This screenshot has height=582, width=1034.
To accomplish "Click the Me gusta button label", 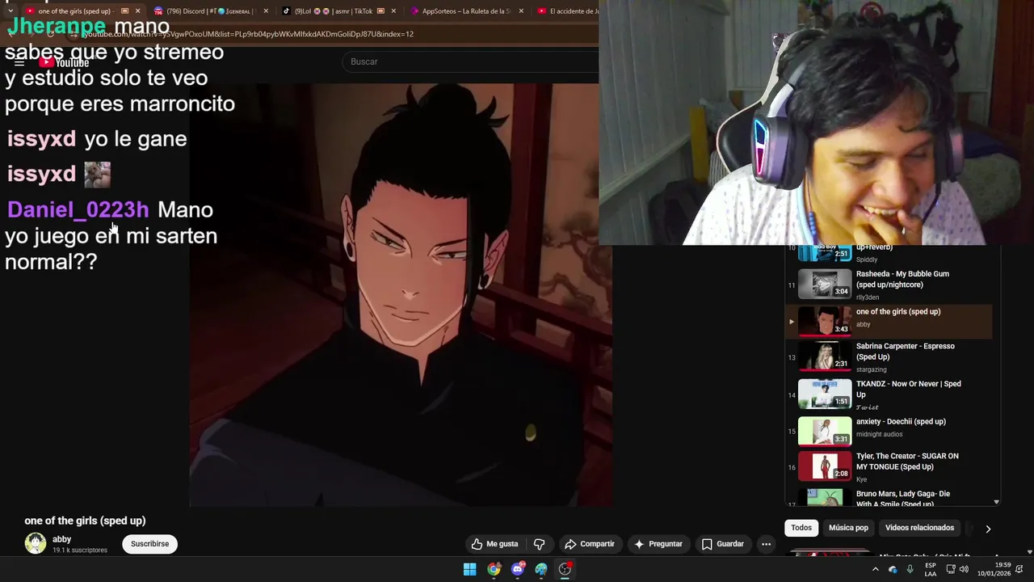I will (502, 544).
